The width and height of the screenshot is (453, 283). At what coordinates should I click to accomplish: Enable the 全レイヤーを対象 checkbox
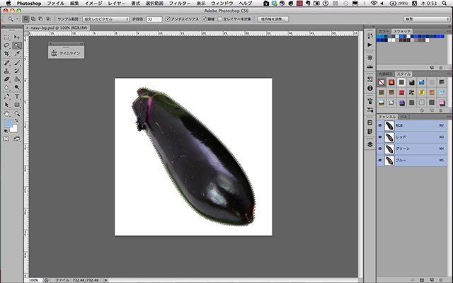(x=222, y=19)
